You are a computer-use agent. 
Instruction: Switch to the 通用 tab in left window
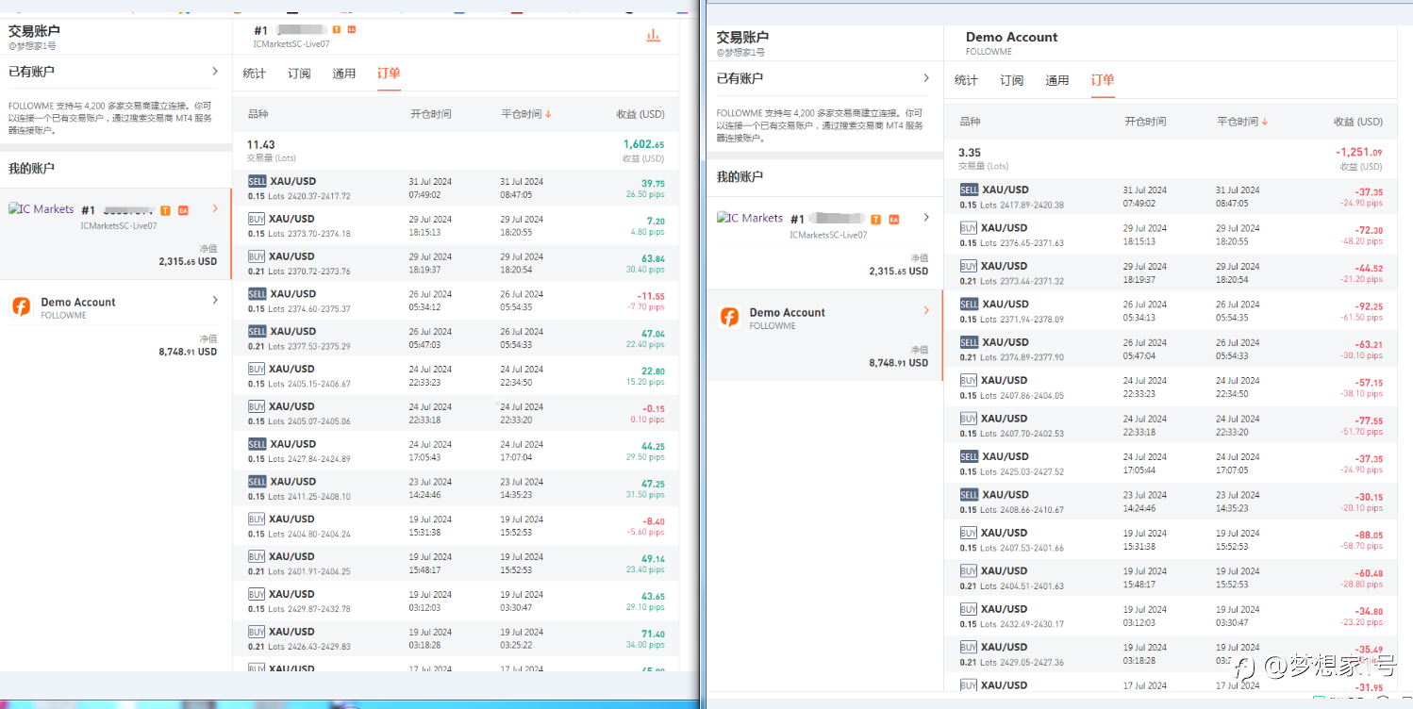pyautogui.click(x=344, y=74)
